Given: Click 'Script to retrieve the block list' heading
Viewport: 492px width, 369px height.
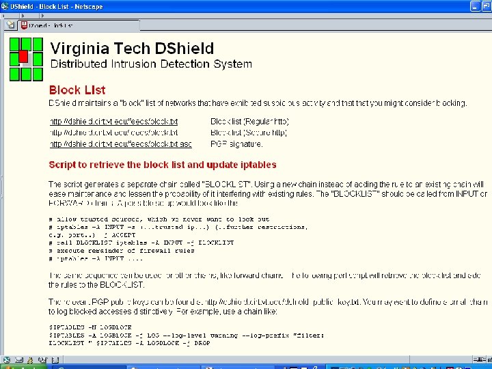Looking at the screenshot, I should (x=163, y=165).
